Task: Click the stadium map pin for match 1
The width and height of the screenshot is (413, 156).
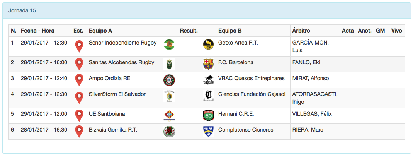Action: point(79,46)
